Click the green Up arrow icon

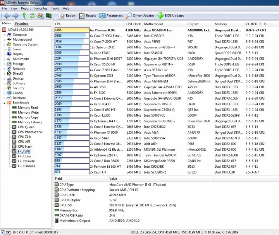pos(24,16)
